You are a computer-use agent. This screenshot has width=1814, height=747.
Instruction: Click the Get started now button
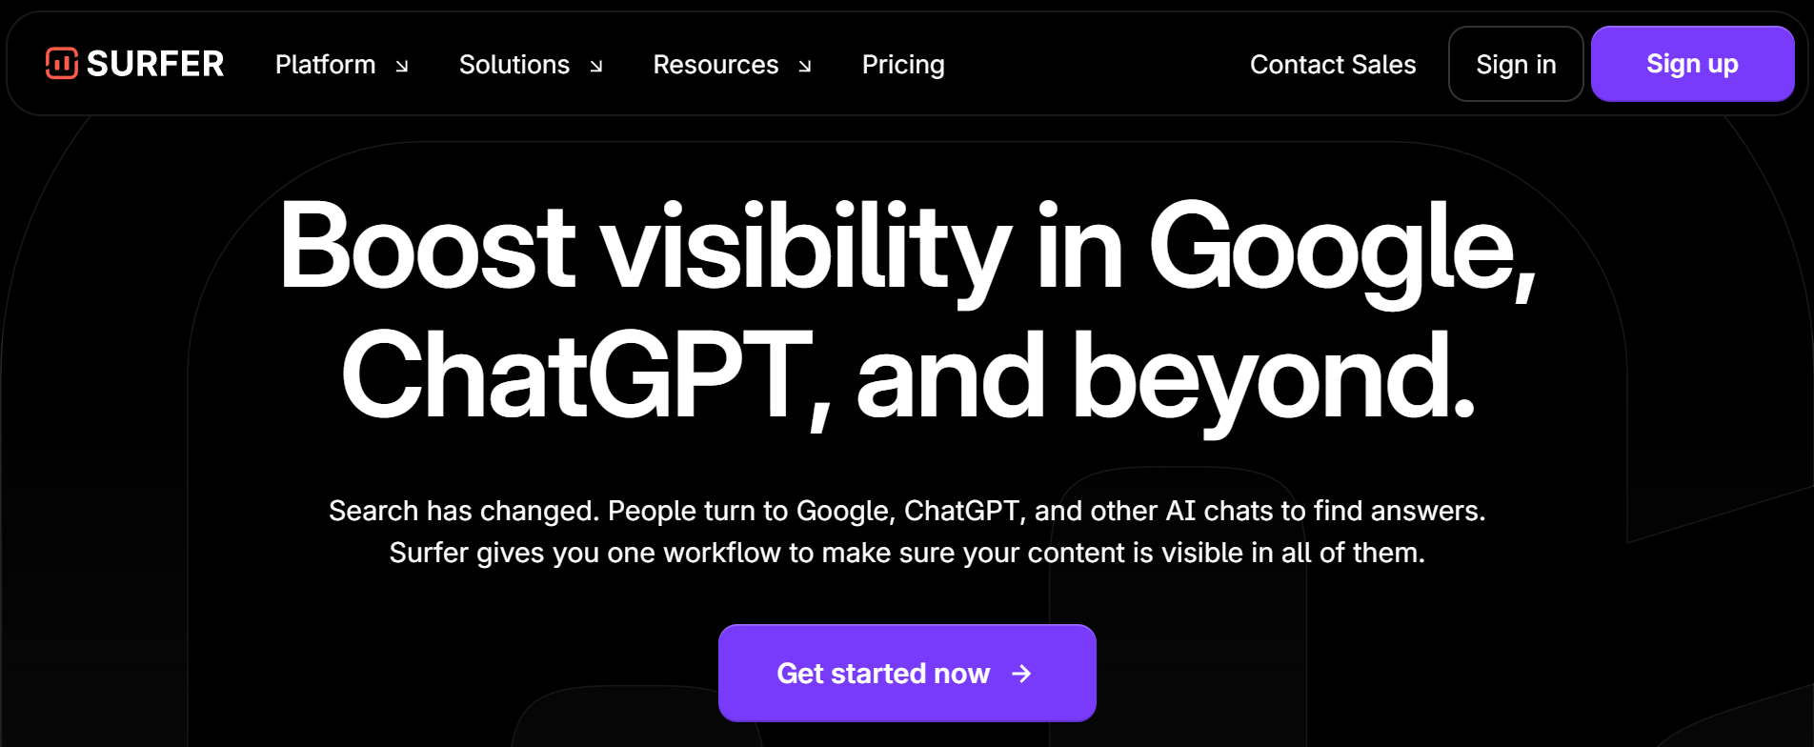pyautogui.click(x=882, y=674)
